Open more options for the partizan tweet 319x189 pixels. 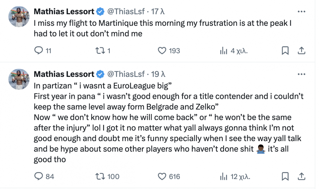point(301,74)
